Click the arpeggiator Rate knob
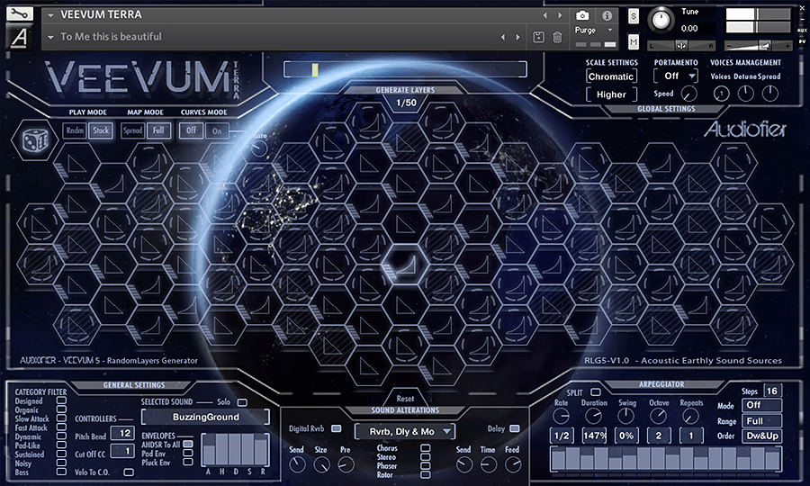 click(561, 416)
